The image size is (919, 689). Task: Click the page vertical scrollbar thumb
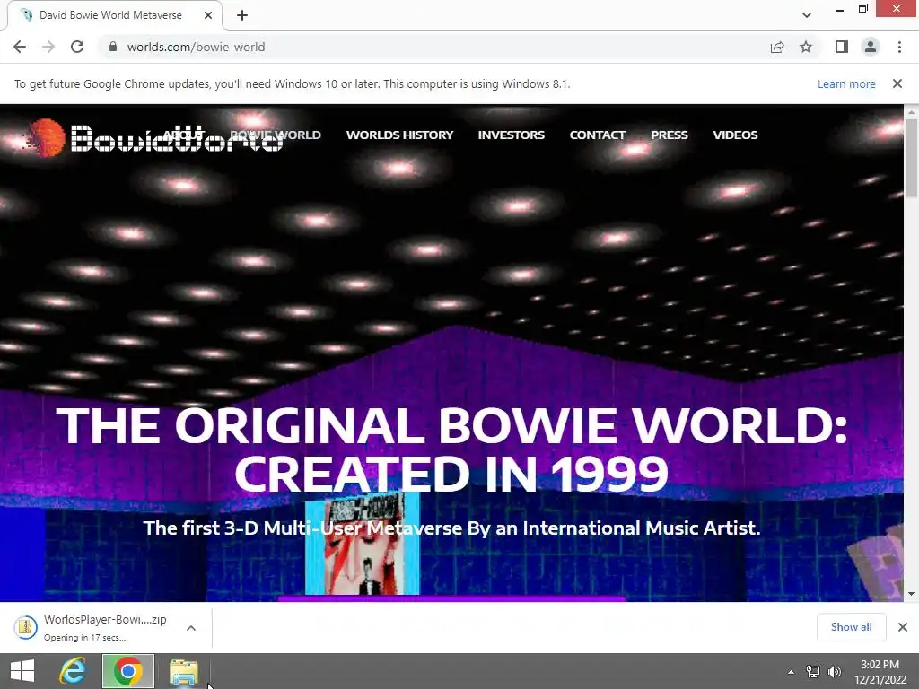pos(911,158)
